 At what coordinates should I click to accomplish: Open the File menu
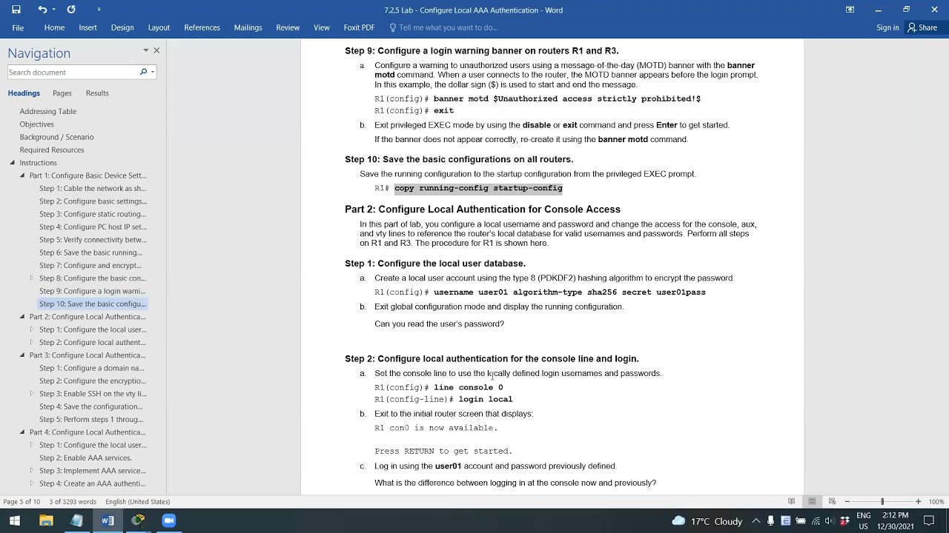coord(18,27)
